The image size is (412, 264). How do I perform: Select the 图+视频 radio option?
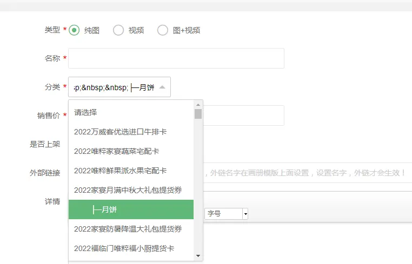[163, 30]
